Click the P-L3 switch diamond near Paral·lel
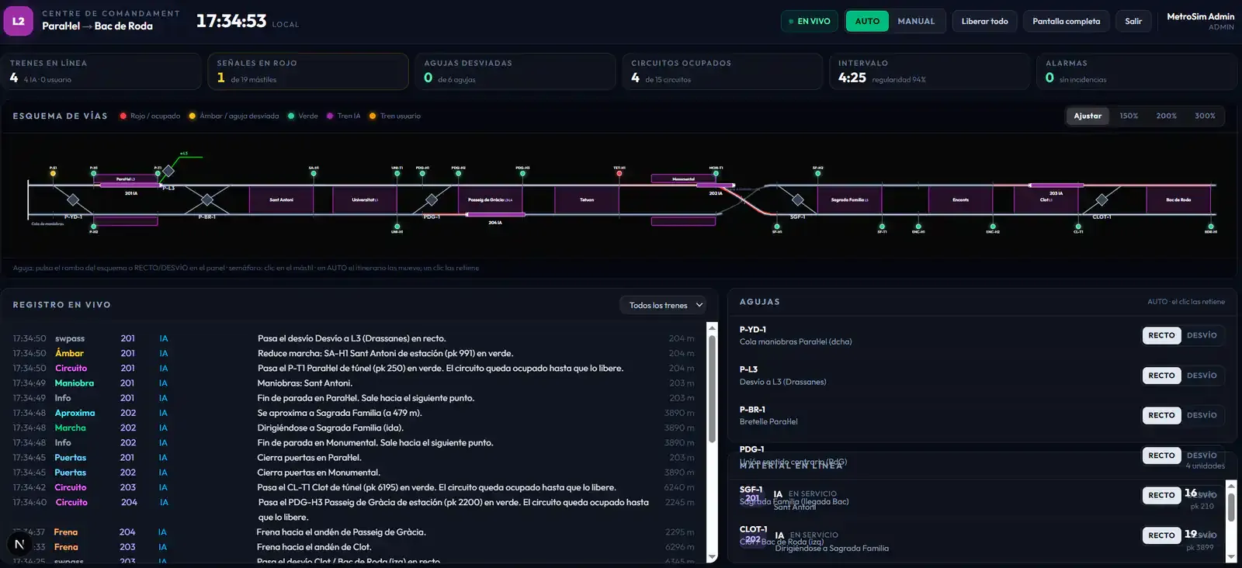 [x=168, y=171]
